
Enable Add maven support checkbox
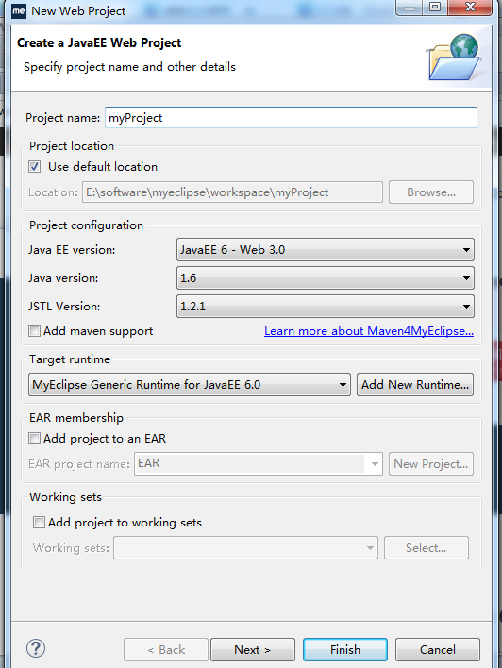[35, 330]
